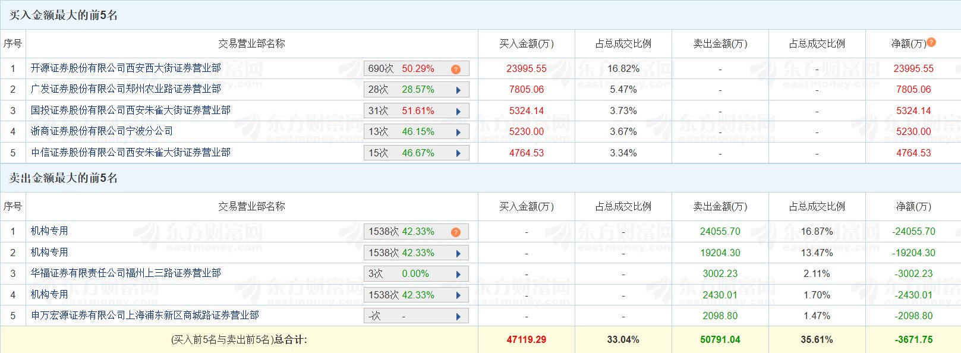The height and width of the screenshot is (353, 961).
Task: Open 开源证券西安西大街证券营业部 link
Action: [126, 68]
